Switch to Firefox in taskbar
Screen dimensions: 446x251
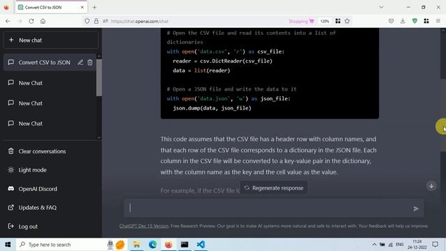coord(169,245)
